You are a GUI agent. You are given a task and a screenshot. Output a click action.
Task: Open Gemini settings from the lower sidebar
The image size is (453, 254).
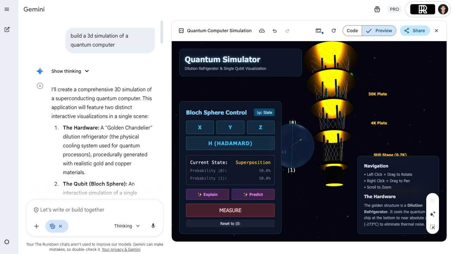7,242
